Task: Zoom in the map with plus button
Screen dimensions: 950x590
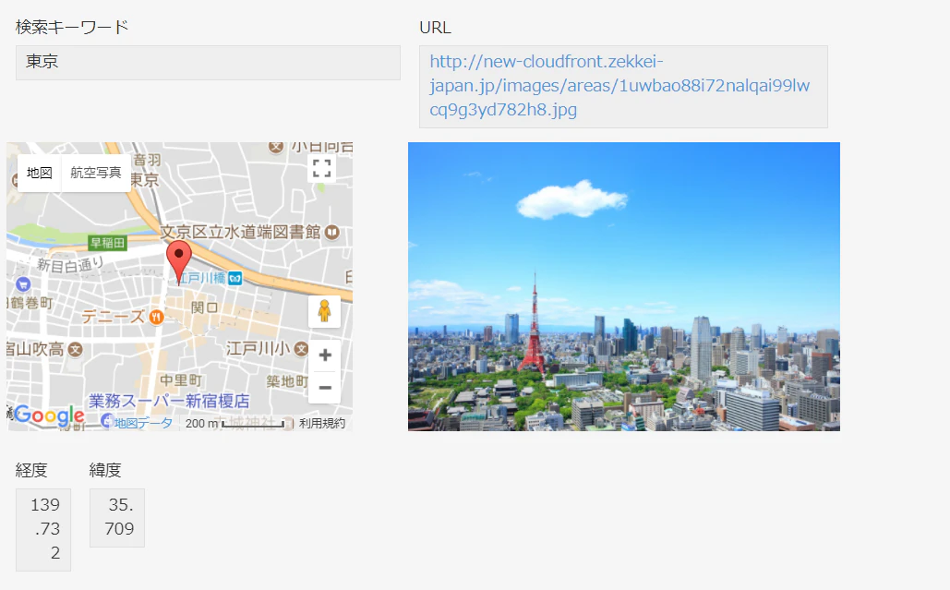Action: pos(325,355)
